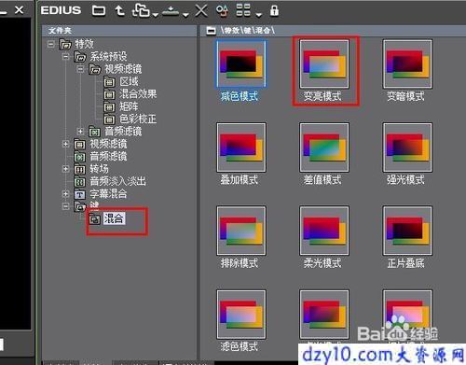The width and height of the screenshot is (466, 365).
Task: Select 音频滤镜 folder above 转场
Action: tap(108, 157)
